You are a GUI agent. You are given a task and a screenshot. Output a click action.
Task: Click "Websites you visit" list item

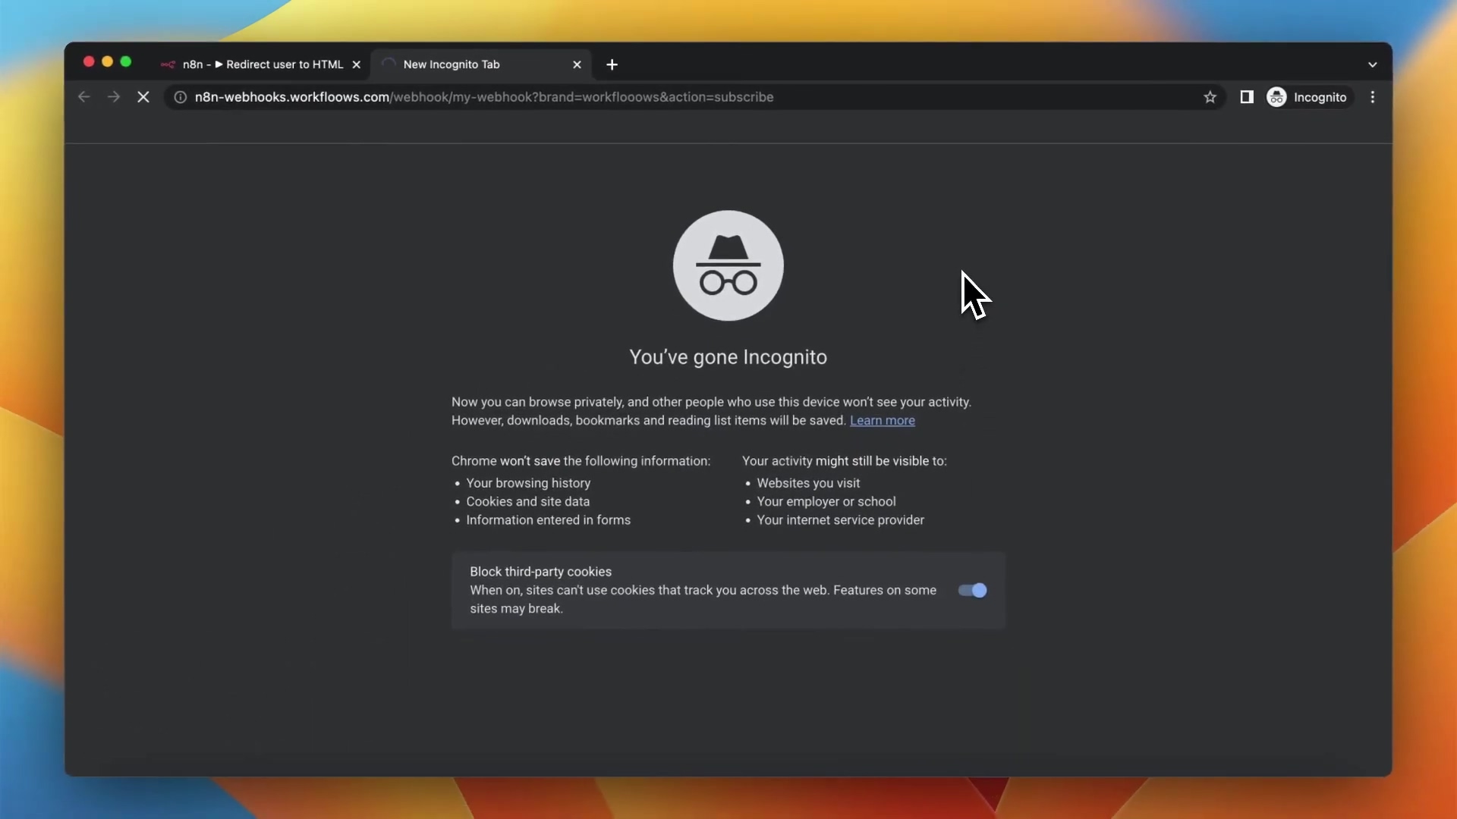[x=808, y=483]
